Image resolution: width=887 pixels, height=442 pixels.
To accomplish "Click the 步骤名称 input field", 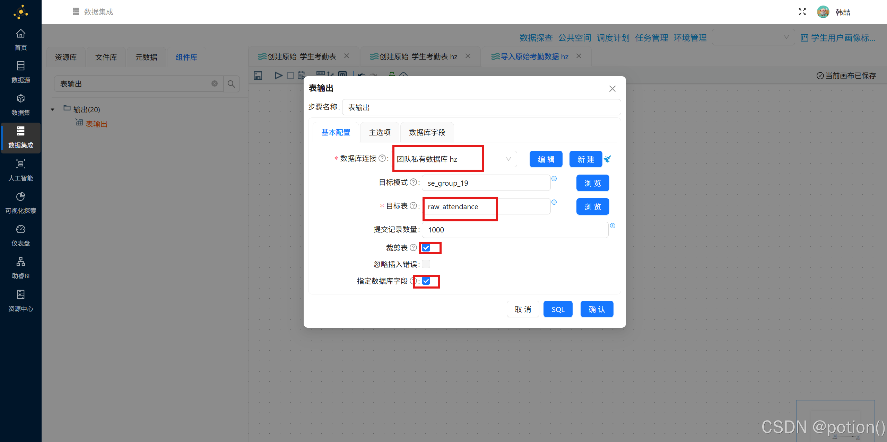I will click(x=481, y=107).
